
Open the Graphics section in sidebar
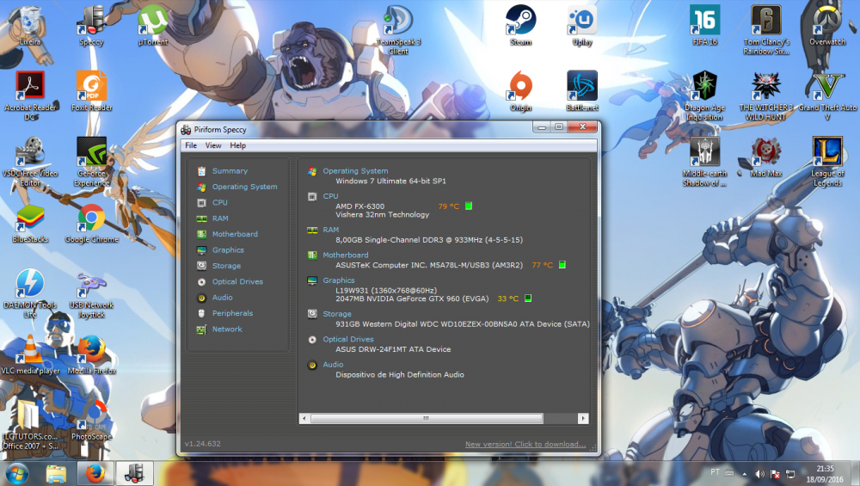pyautogui.click(x=228, y=250)
